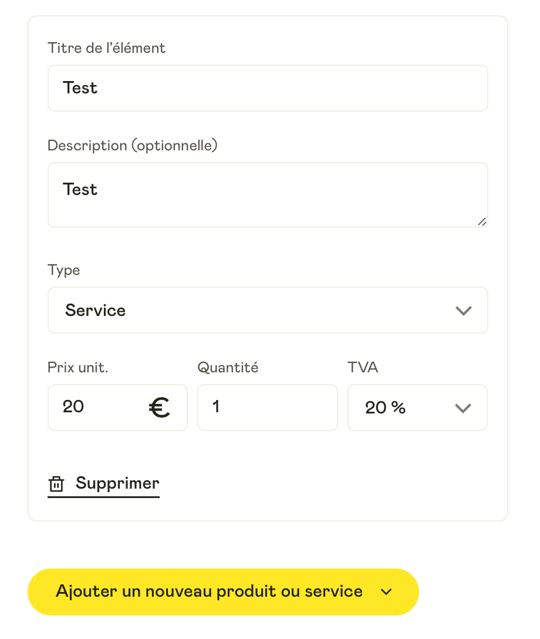Click the chevron arrow in the Type dropdown
This screenshot has height=639, width=540.
tap(464, 311)
